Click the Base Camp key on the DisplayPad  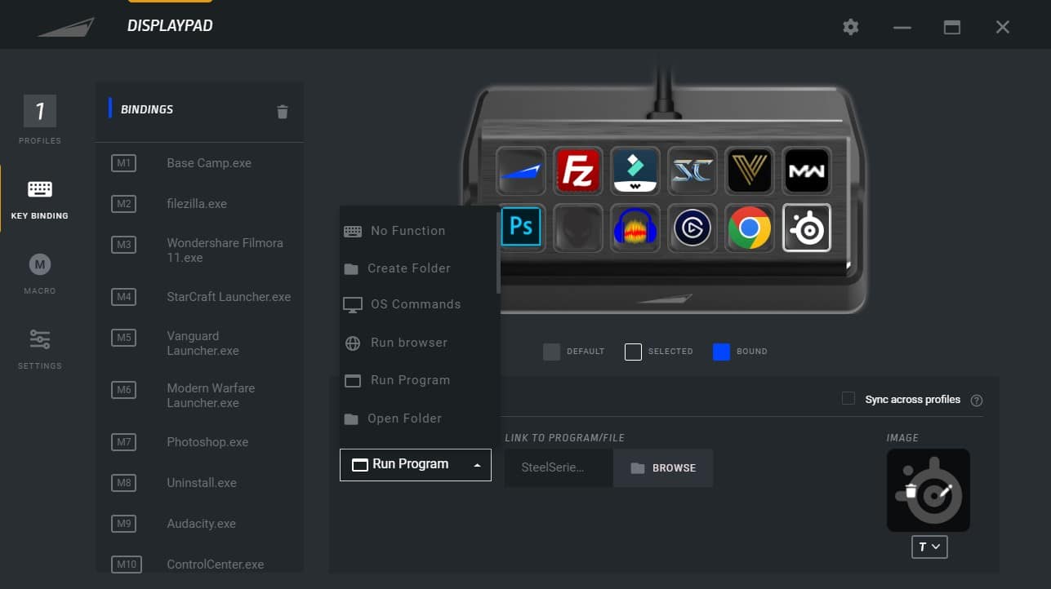click(x=521, y=170)
